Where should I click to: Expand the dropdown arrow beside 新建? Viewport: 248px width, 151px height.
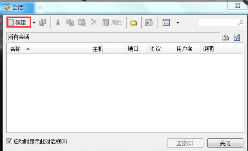34,22
